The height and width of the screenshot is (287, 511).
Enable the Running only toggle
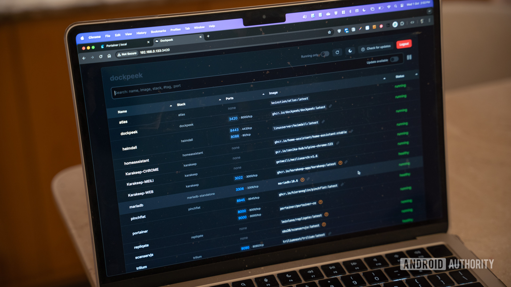coord(325,54)
